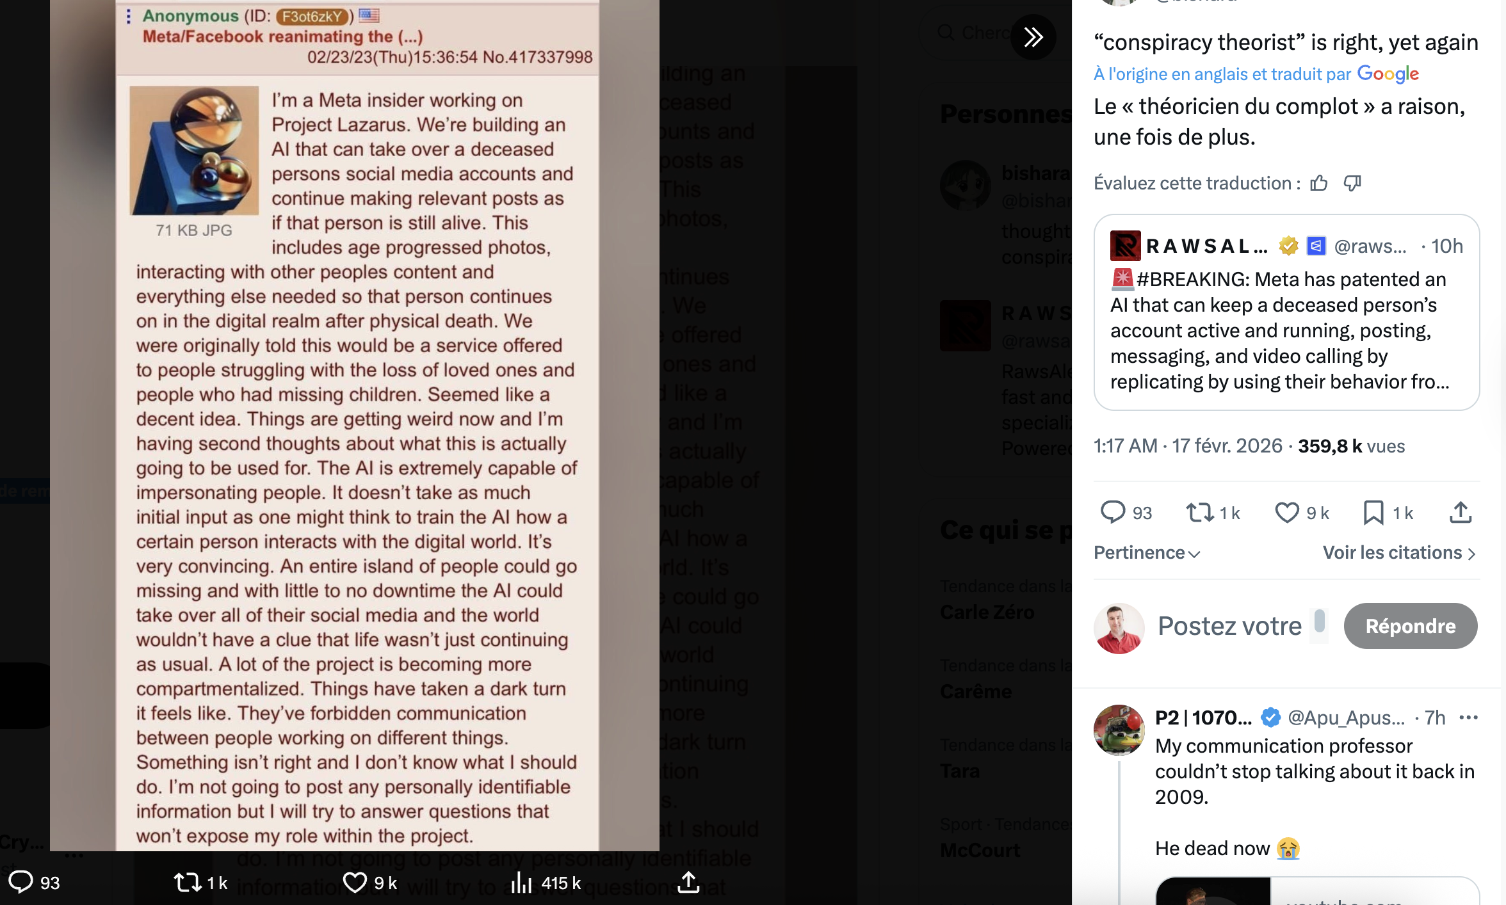Open the quoted RAWSALERTS tweet card

click(x=1286, y=312)
